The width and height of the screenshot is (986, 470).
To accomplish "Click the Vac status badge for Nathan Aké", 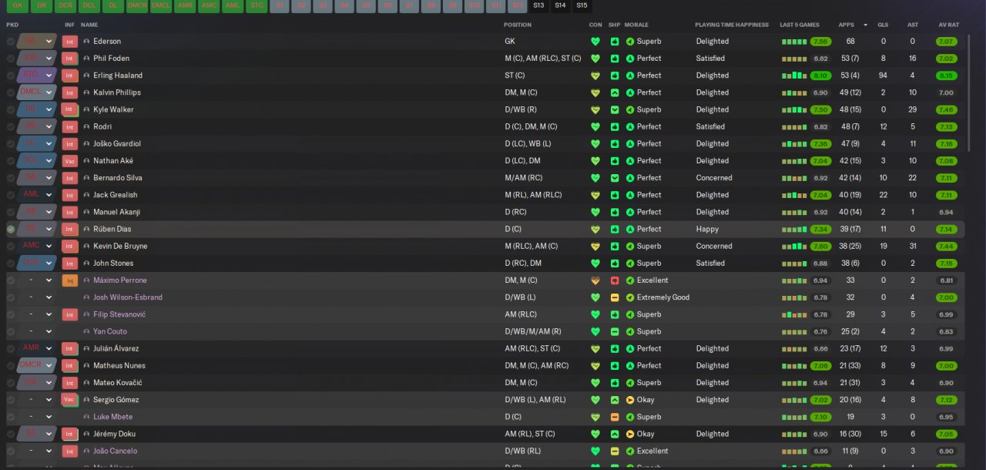I will pyautogui.click(x=70, y=161).
